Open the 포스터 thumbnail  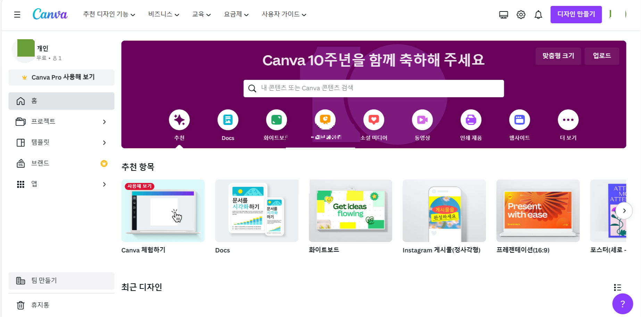(608, 211)
